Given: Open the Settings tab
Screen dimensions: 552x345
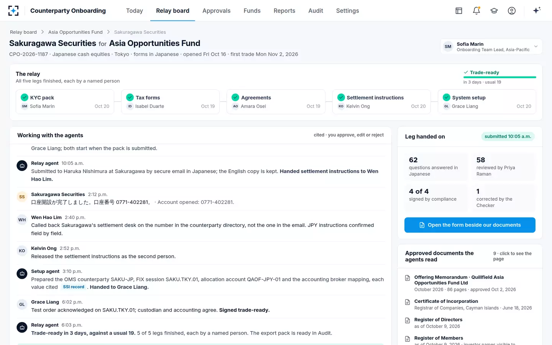Looking at the screenshot, I should click(x=348, y=11).
